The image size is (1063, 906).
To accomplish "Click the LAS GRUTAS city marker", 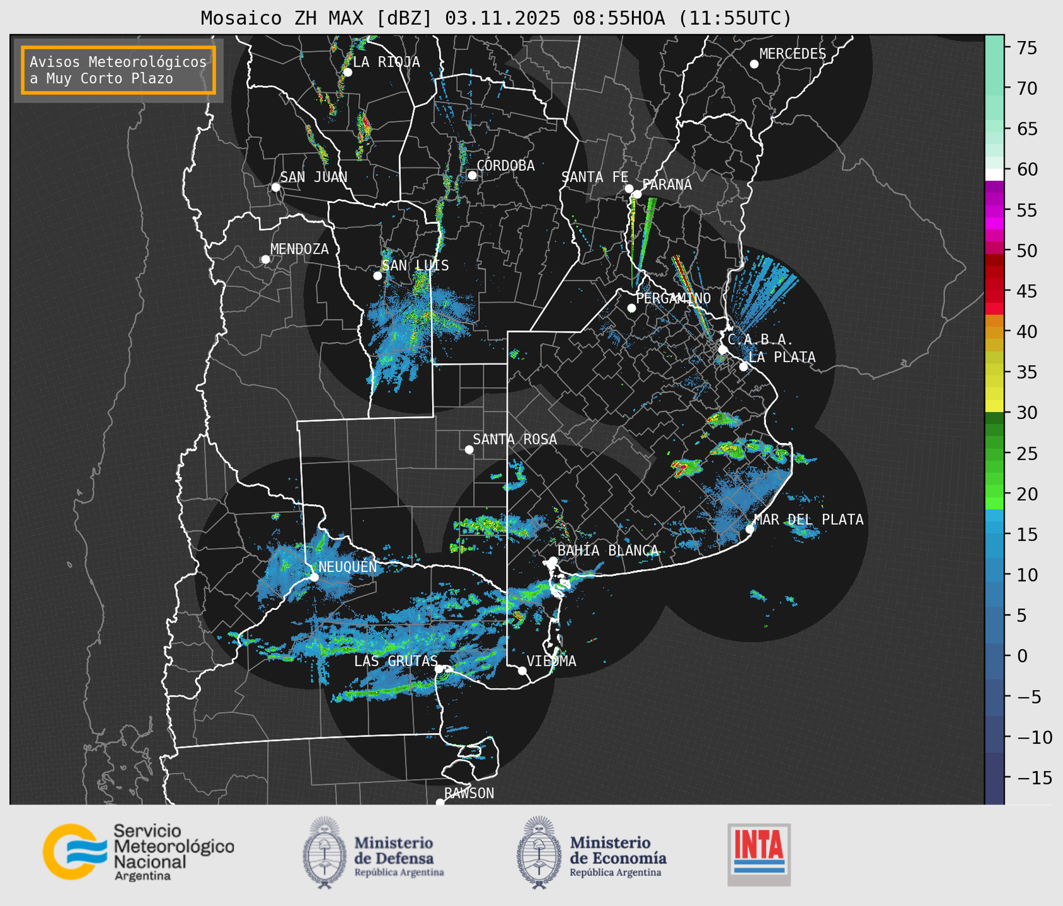I will 440,668.
